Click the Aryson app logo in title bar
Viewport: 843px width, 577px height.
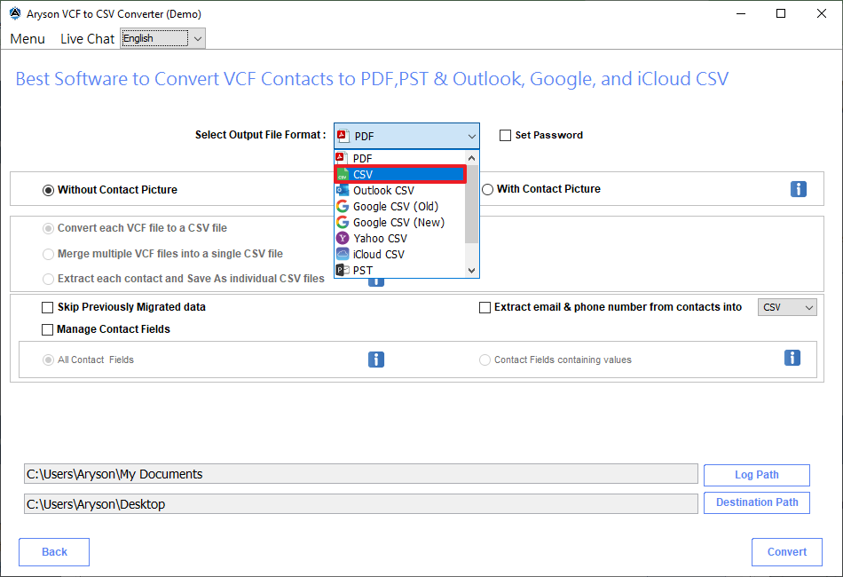coord(15,14)
